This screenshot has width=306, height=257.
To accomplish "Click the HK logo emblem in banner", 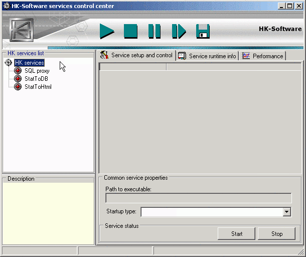I will [x=21, y=30].
